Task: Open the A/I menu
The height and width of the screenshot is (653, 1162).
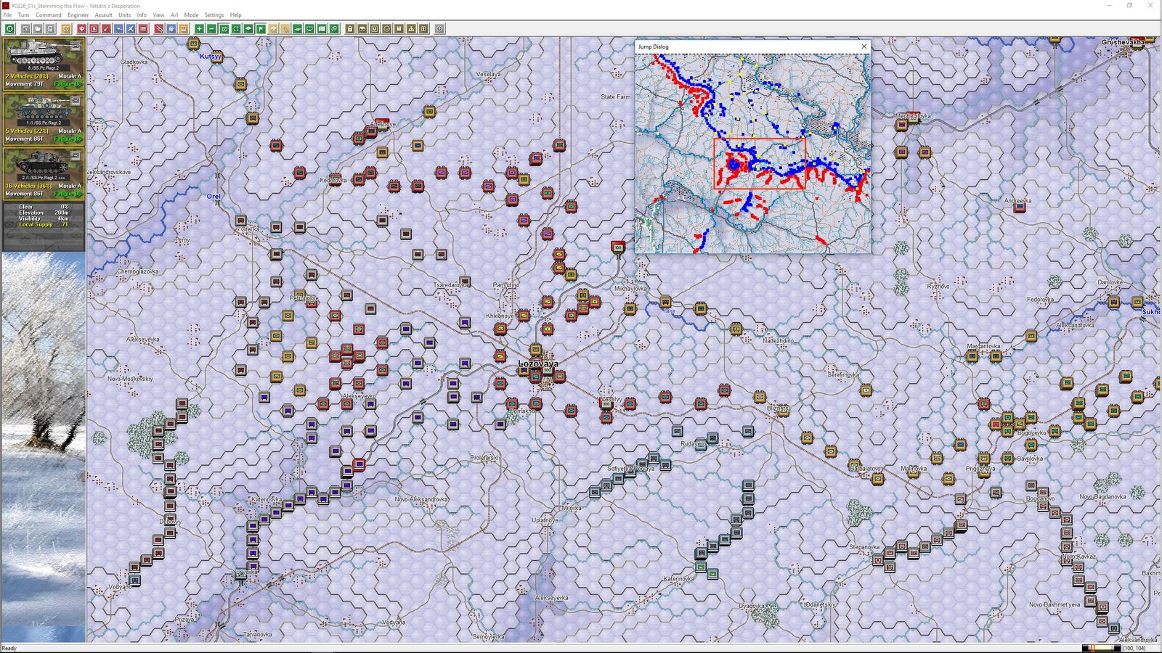Action: point(174,15)
